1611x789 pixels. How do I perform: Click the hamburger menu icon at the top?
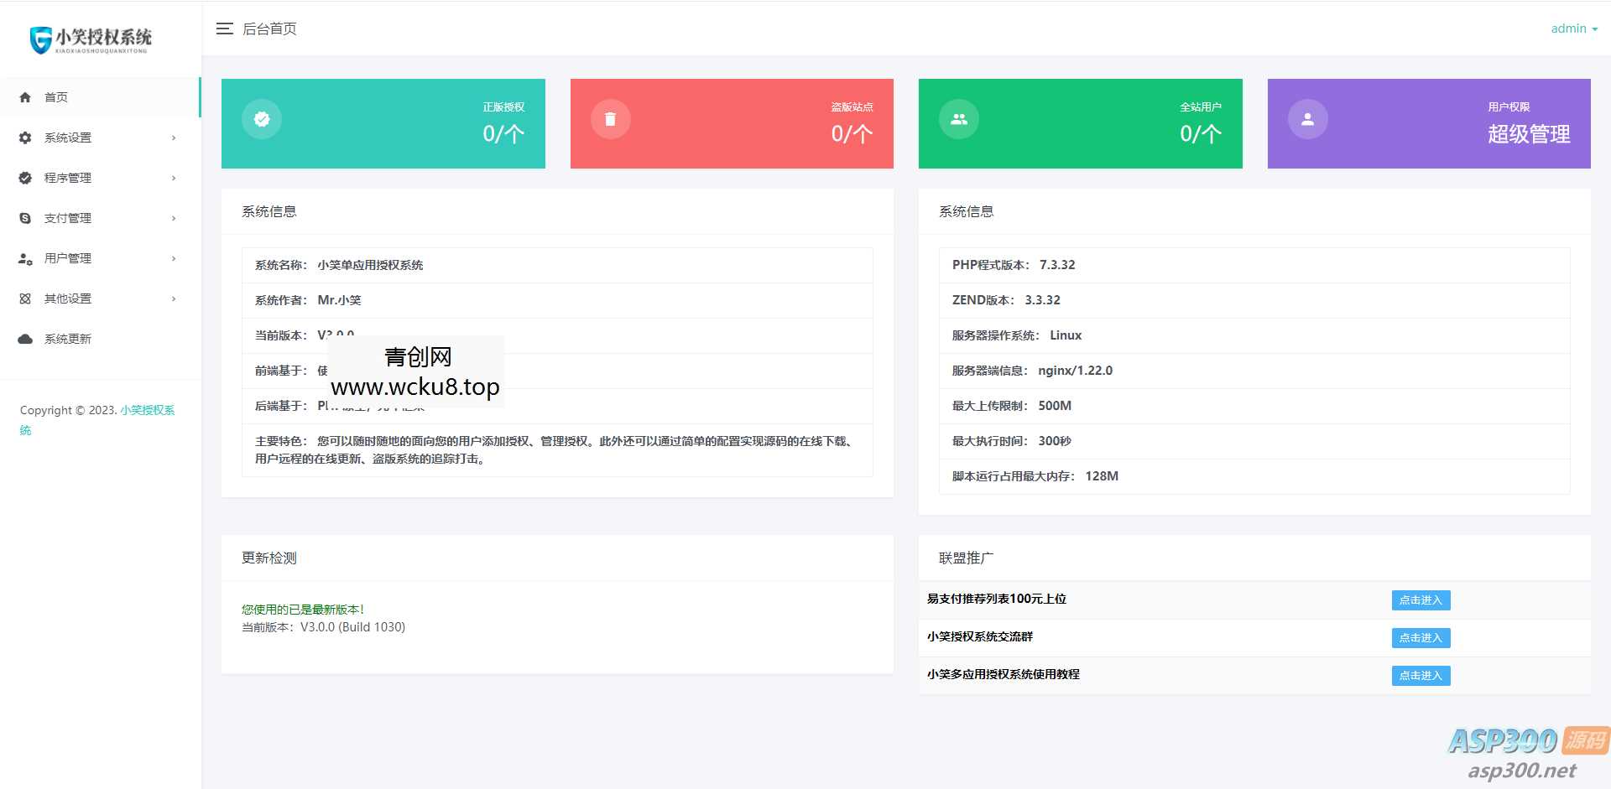point(224,28)
